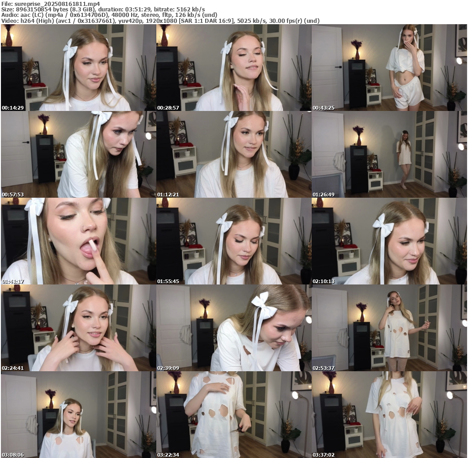Click the frame with timestamp 02:53:37
Screen dimensions: 468x458
(x=389, y=328)
